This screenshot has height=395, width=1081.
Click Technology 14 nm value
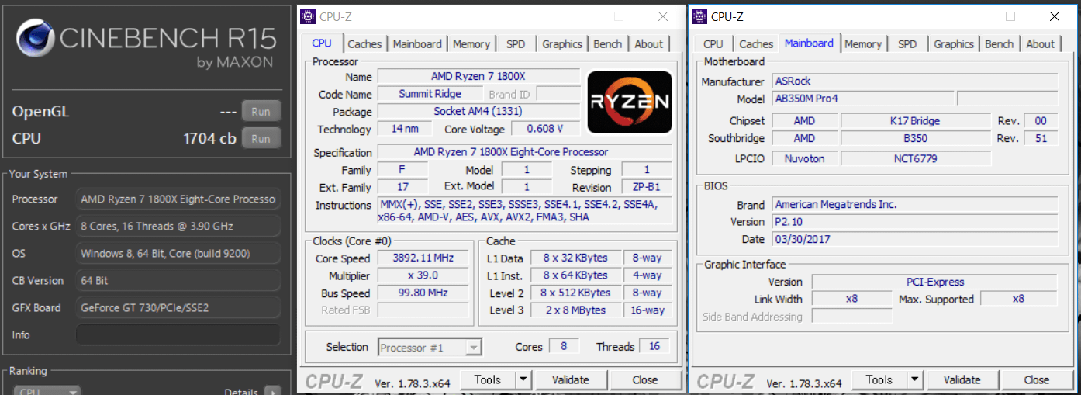click(x=405, y=129)
